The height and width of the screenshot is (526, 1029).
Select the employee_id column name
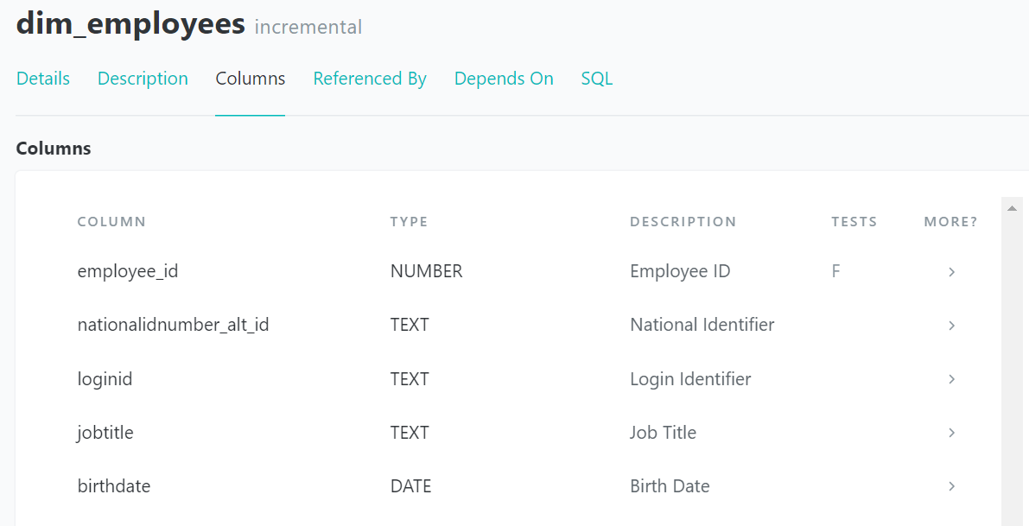tap(128, 271)
